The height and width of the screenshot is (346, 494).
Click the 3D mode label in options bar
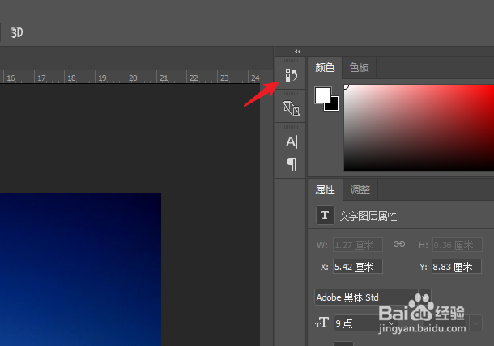(16, 32)
